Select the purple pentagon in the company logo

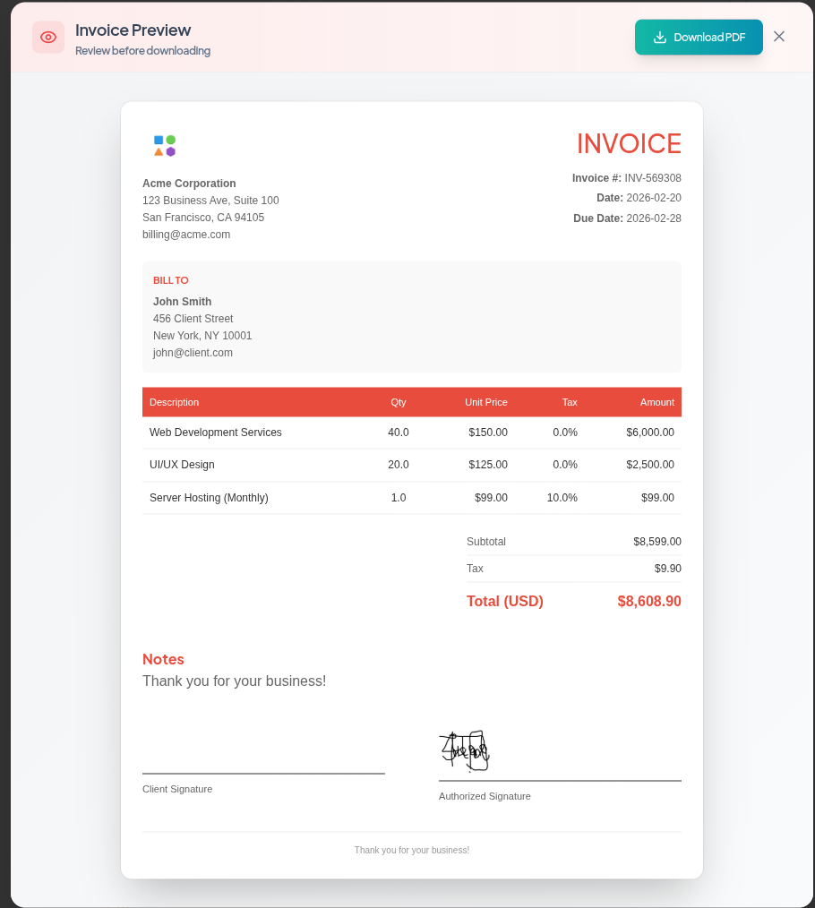coord(170,151)
